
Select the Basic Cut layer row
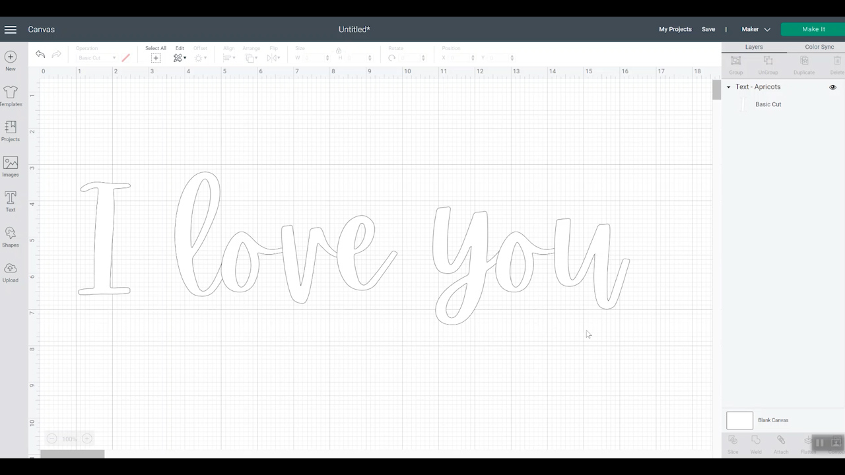(x=783, y=104)
